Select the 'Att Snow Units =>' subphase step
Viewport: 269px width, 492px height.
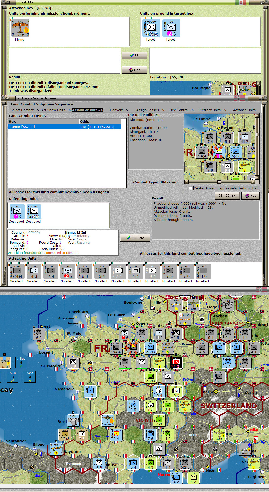coord(56,110)
